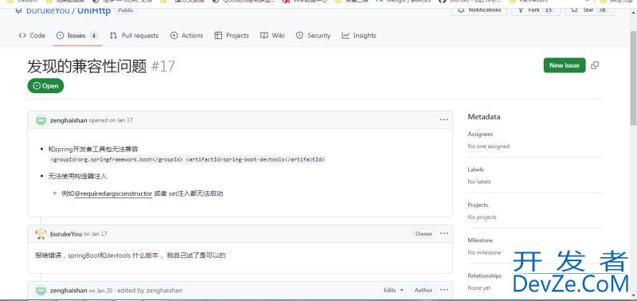Open the Insights tab
This screenshot has height=301, width=637.
[x=359, y=36]
